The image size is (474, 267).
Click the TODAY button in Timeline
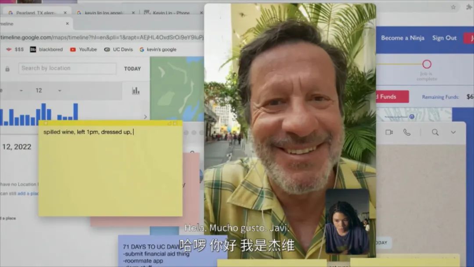(x=133, y=69)
